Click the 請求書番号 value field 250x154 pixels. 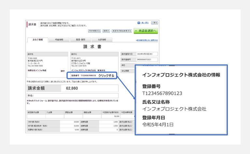[147, 60]
